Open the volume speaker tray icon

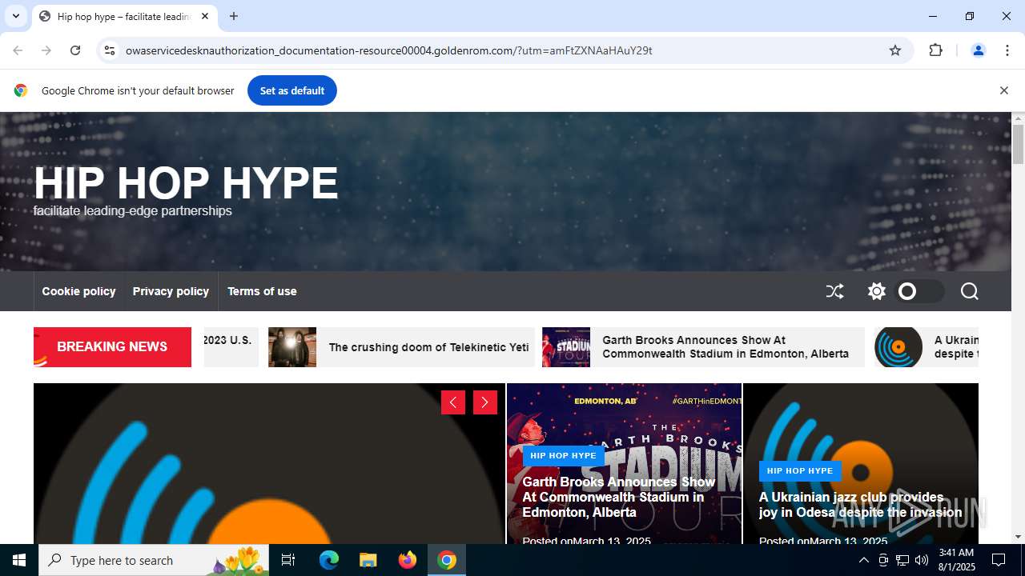coord(922,560)
